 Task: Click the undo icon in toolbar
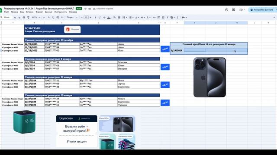tap(15, 17)
